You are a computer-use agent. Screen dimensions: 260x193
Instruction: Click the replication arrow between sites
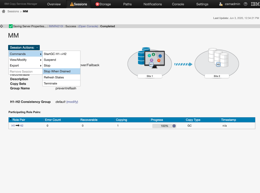tap(183, 64)
